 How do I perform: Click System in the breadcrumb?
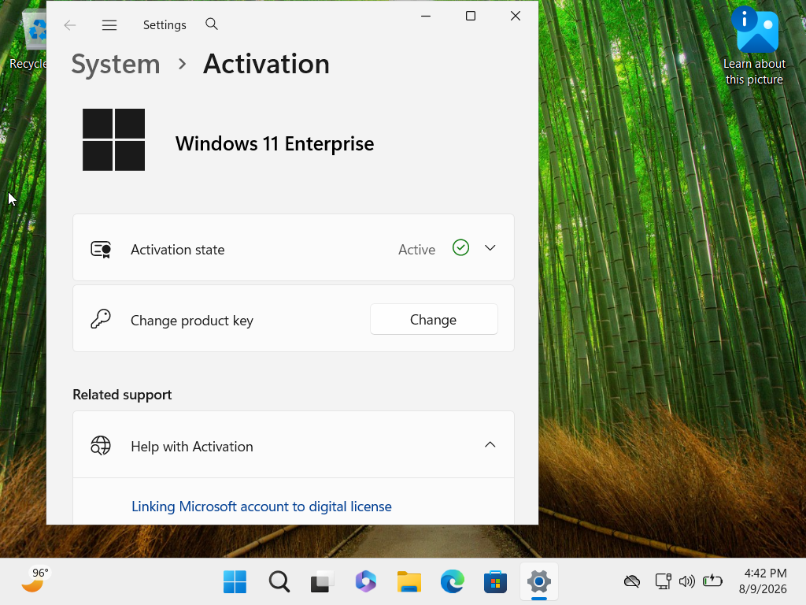point(116,65)
